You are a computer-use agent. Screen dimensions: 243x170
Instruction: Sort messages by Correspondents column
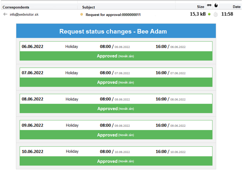tap(16, 7)
